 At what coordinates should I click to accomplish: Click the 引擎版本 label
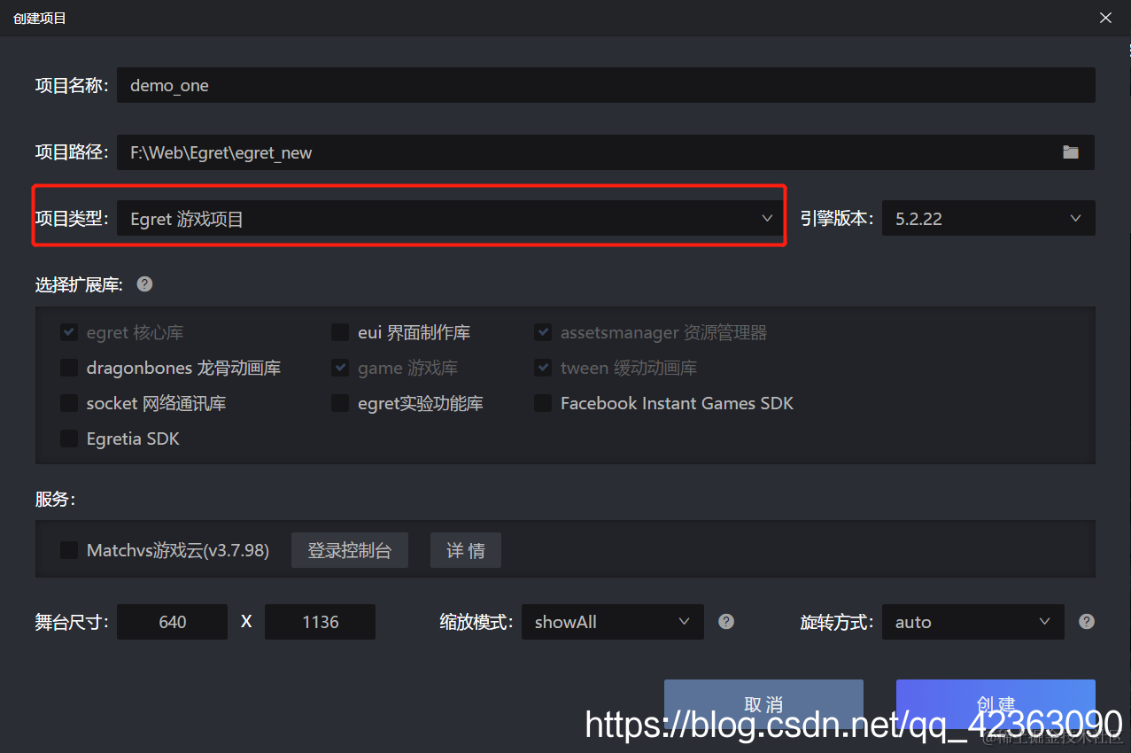[837, 219]
